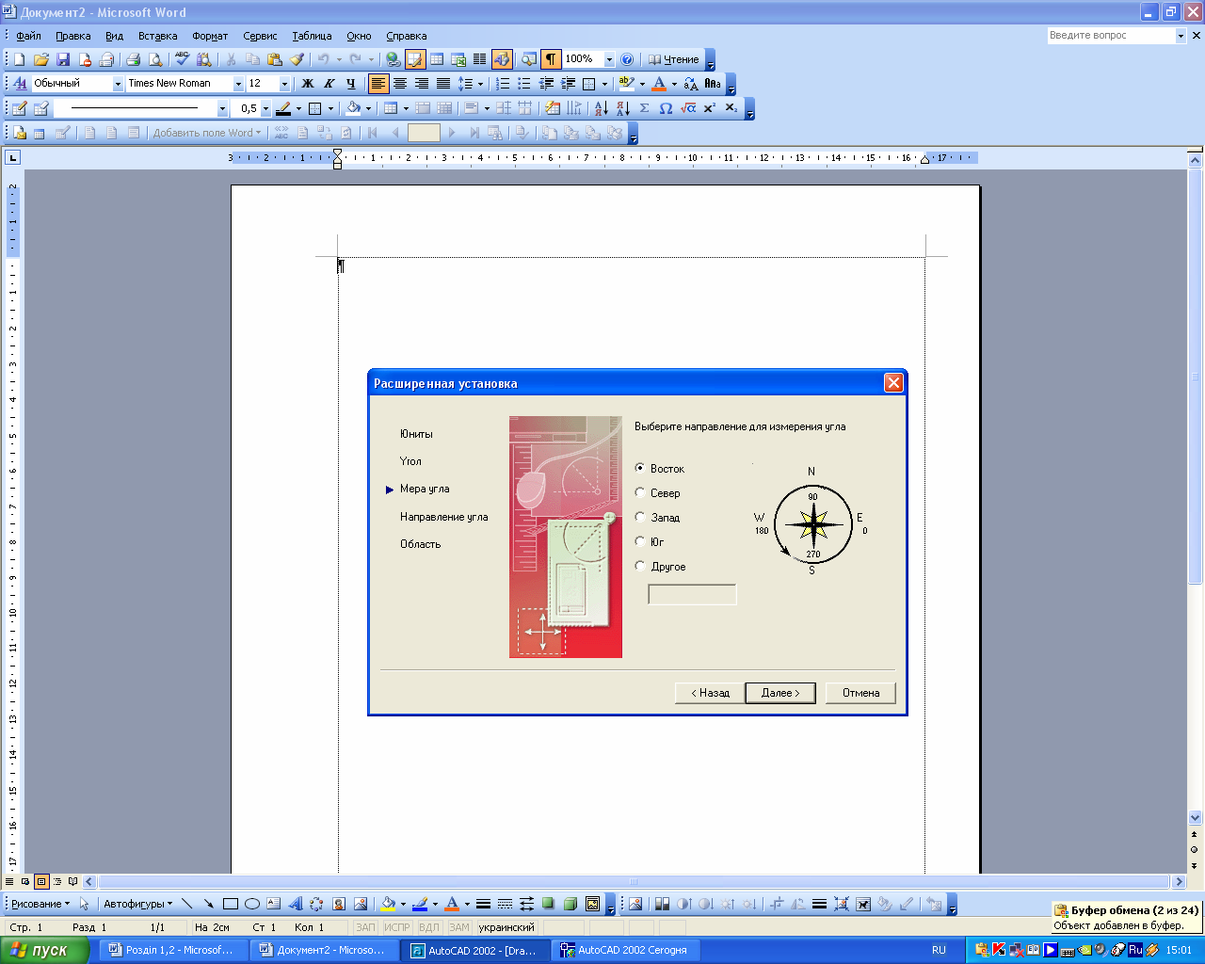The image size is (1205, 964).
Task: Open a file with the folder icon
Action: [x=40, y=59]
